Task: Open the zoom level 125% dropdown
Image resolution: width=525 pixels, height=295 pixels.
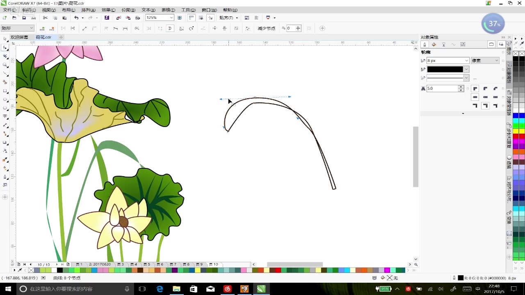Action: (171, 18)
